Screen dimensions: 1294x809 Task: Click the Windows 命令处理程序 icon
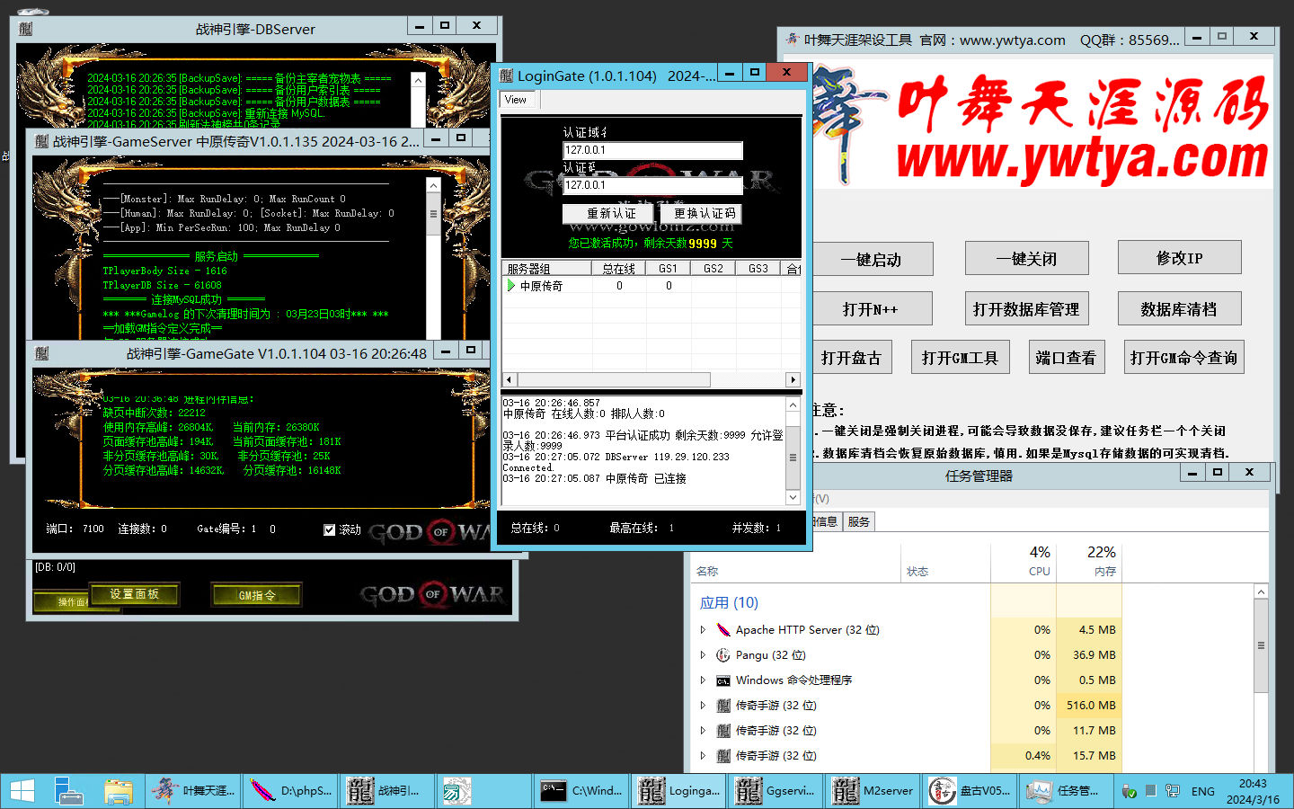coord(723,680)
